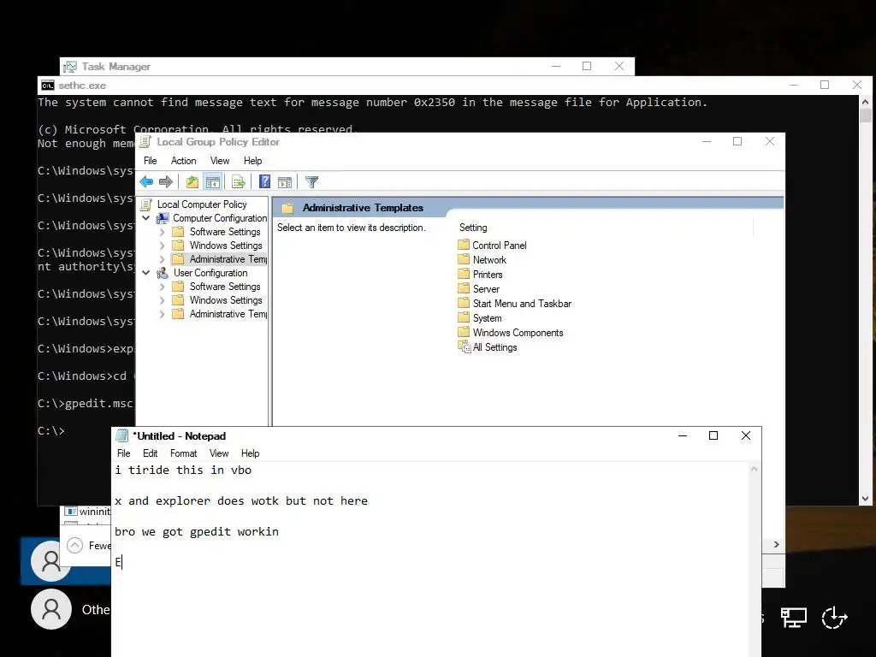Image resolution: width=876 pixels, height=657 pixels.
Task: Click the Filter funnel toolbar icon
Action: (x=311, y=181)
